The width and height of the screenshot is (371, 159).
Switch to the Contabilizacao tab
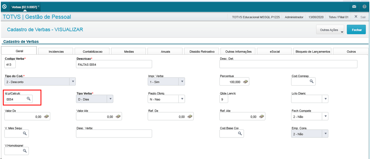92,52
